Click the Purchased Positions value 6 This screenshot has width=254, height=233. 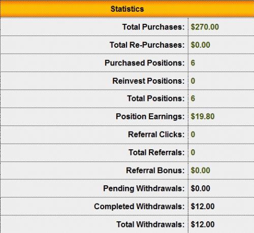pyautogui.click(x=193, y=63)
